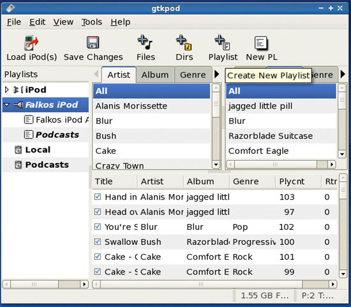
Task: Sort tracks by Genre column header
Action: point(253,181)
